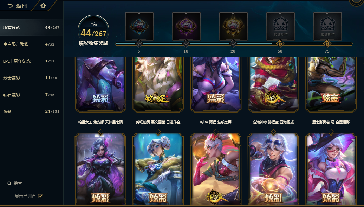Screen dimensions: 364x207
Task: Open the K/DA 阿狸 魅惑之舞 chroma card
Action: (216, 84)
